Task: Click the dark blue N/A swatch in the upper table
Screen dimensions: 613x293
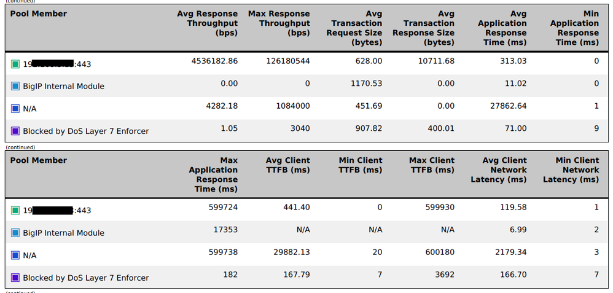Action: tap(15, 109)
